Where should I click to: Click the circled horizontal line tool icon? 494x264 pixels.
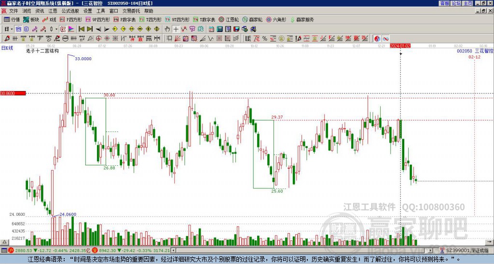tap(65, 39)
